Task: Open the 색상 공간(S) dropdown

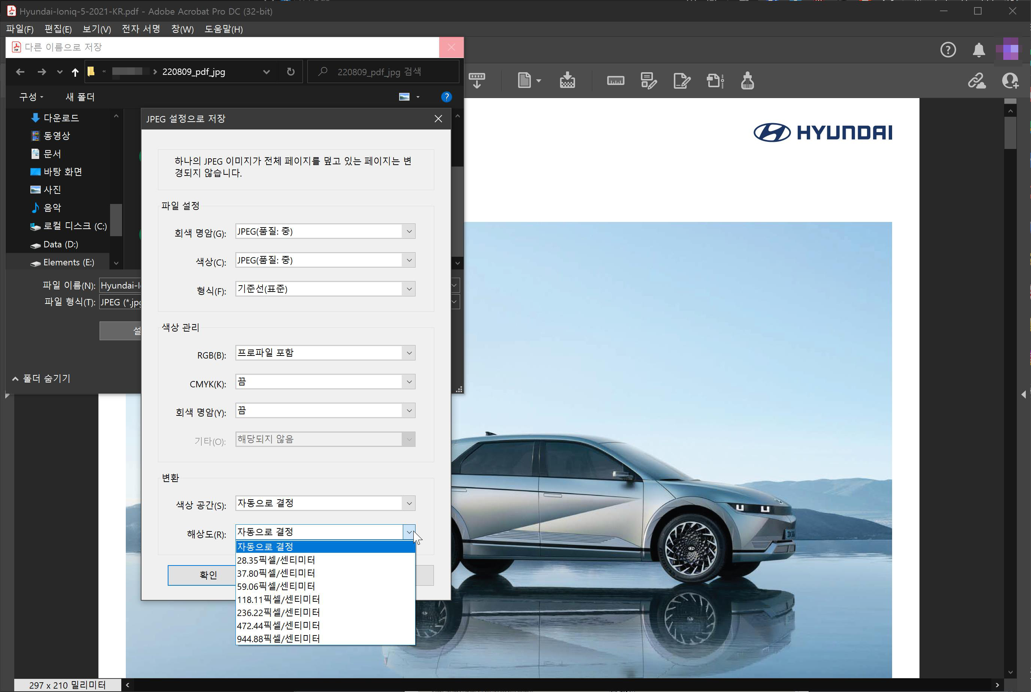Action: 409,503
